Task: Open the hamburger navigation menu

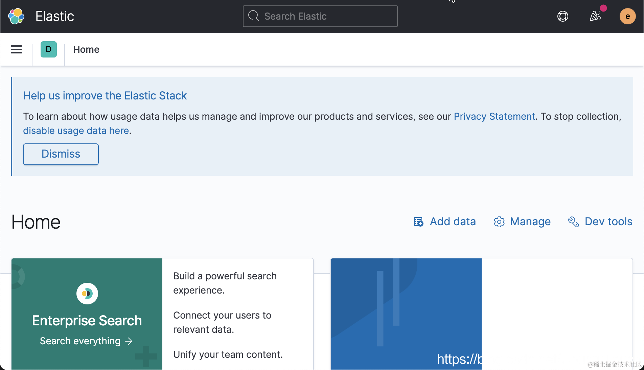Action: point(16,49)
